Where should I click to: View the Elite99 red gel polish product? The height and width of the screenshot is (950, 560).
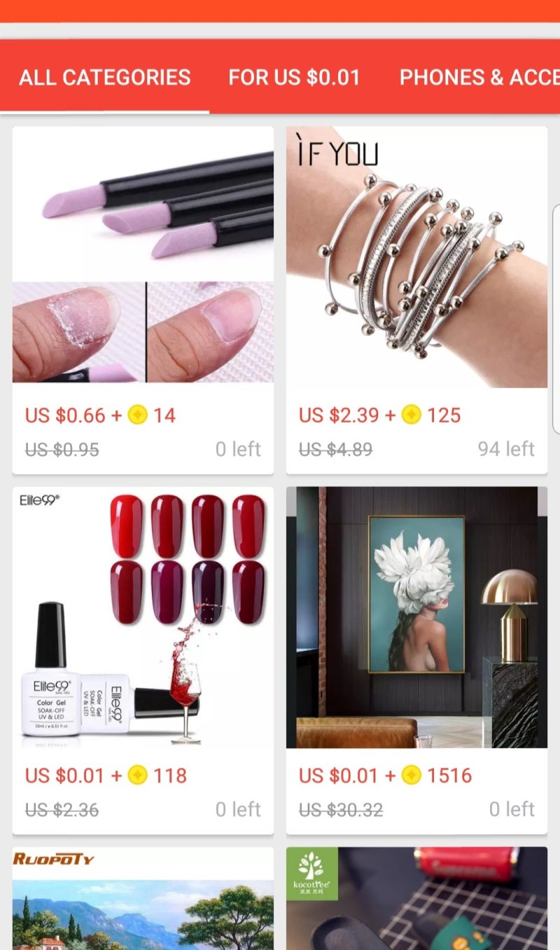[143, 617]
